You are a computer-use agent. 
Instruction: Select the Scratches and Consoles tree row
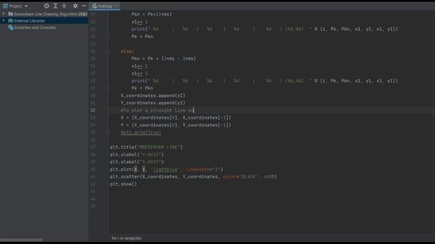[x=44, y=27]
